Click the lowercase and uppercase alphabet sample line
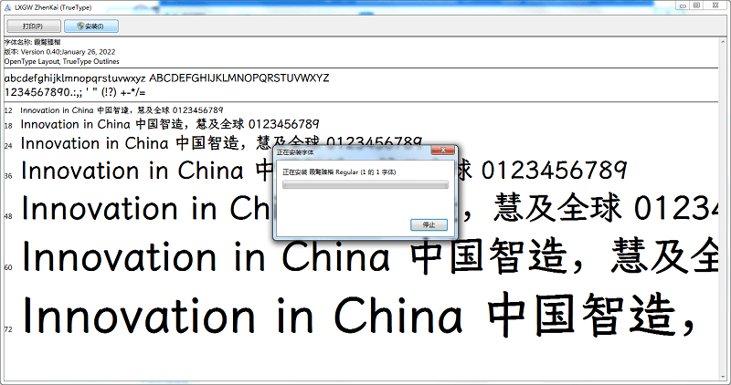 166,78
